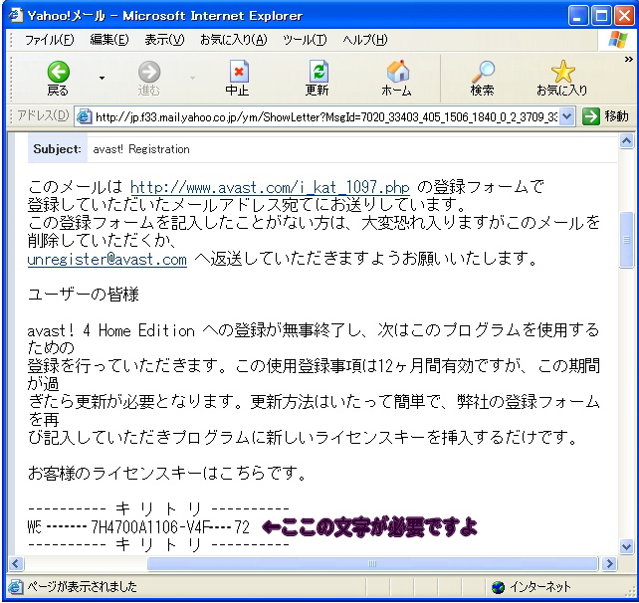Click the ユーザーの皆様 greeting line
This screenshot has height=603, width=639.
pyautogui.click(x=84, y=295)
